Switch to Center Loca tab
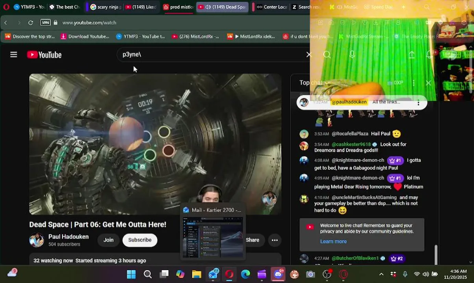 [x=272, y=7]
